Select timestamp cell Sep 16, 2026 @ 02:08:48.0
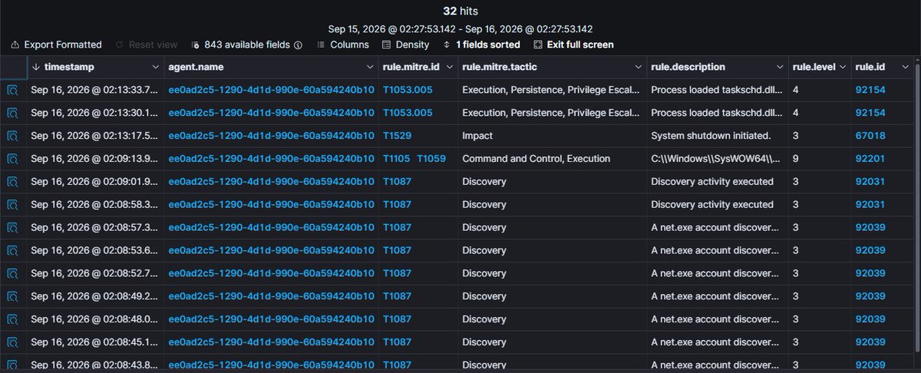Image resolution: width=921 pixels, height=373 pixels. click(95, 319)
